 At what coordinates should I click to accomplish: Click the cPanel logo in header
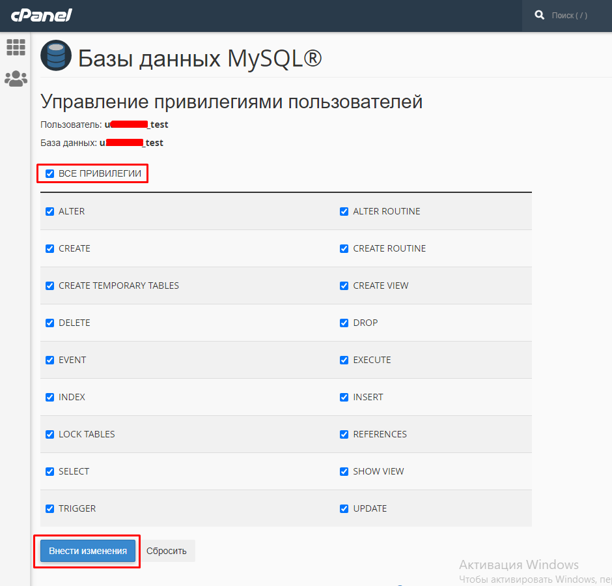[41, 15]
